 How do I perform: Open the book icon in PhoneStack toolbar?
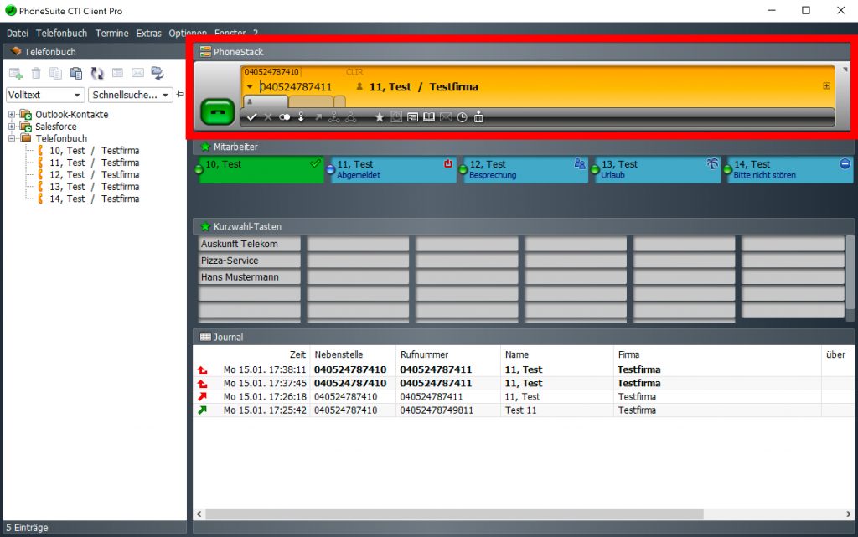(429, 117)
